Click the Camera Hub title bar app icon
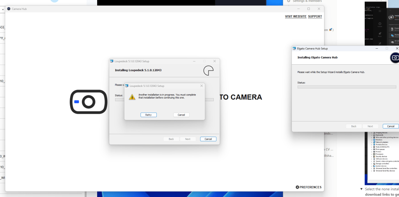This screenshot has height=197, width=399. 9,9
